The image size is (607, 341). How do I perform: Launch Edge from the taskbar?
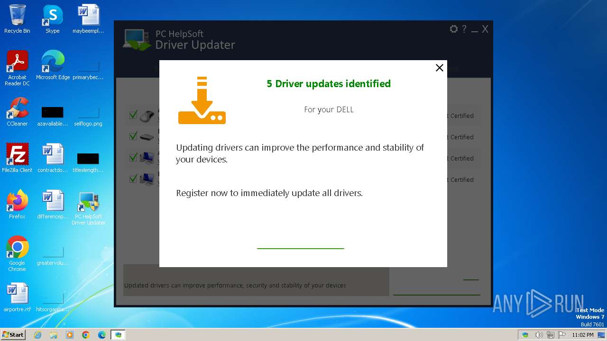coord(102,335)
